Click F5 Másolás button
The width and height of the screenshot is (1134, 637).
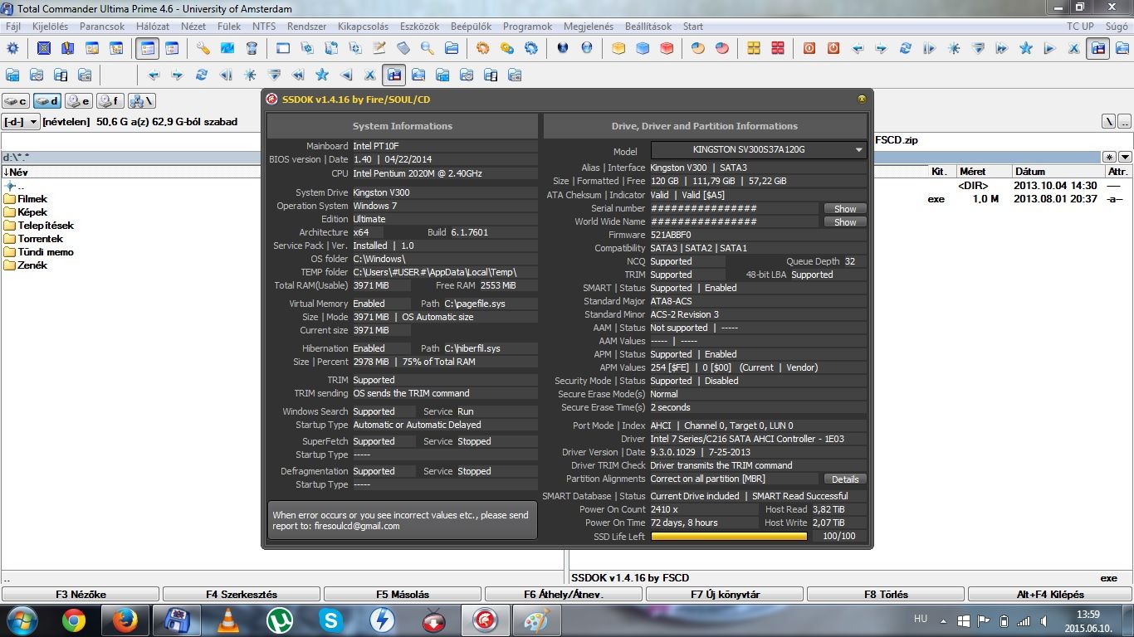click(403, 594)
